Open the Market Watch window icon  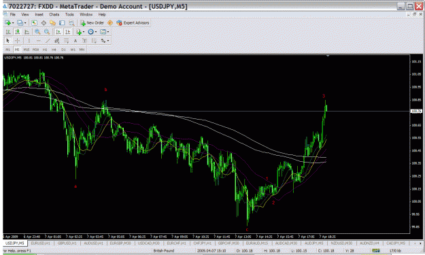tap(34, 23)
